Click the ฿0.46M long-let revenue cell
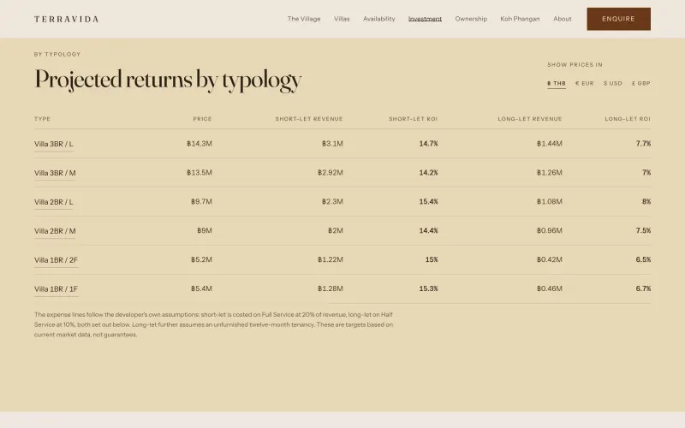The height and width of the screenshot is (428, 685). click(x=550, y=288)
